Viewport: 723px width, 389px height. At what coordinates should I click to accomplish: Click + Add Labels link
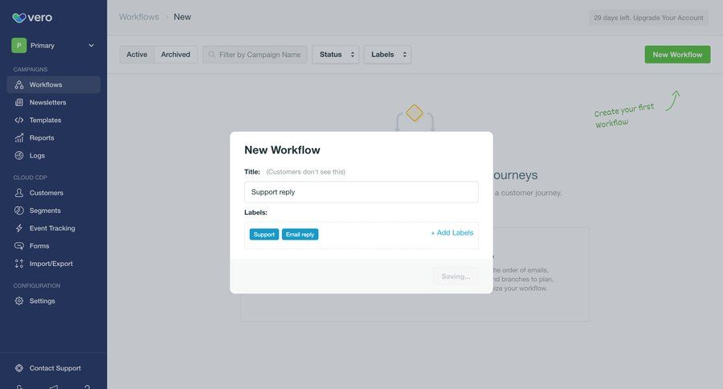tap(451, 232)
